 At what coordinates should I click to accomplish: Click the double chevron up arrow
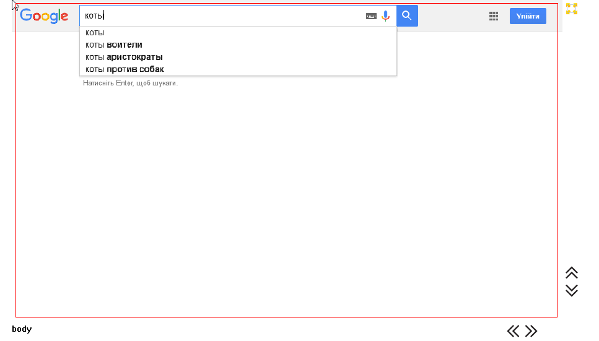pyautogui.click(x=572, y=272)
